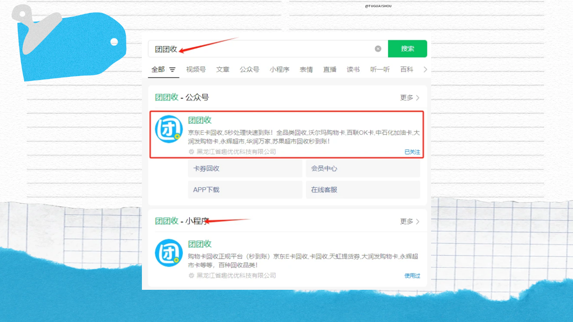Image resolution: width=573 pixels, height=322 pixels.
Task: Open the 读书 tab
Action: (353, 70)
